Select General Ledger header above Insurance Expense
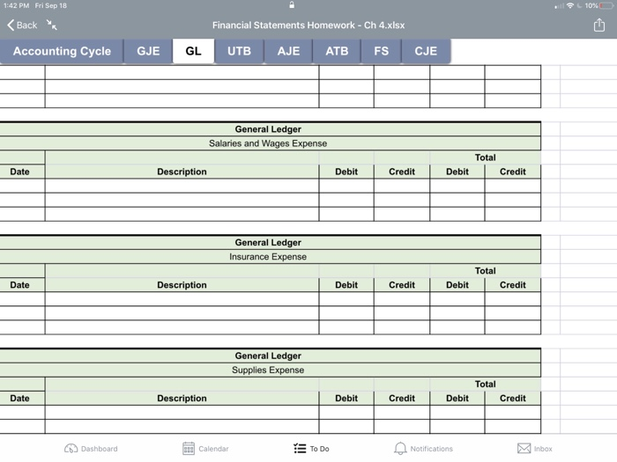617x462 pixels. click(x=271, y=242)
